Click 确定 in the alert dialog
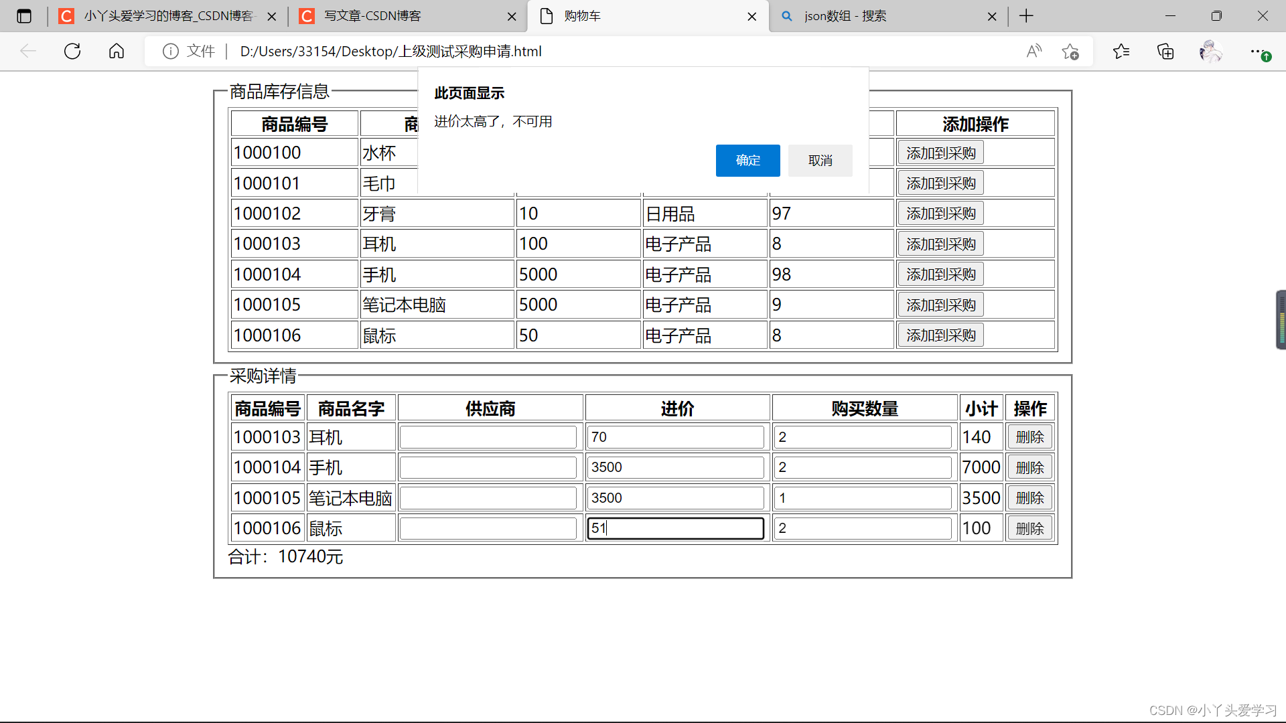 [x=747, y=161]
